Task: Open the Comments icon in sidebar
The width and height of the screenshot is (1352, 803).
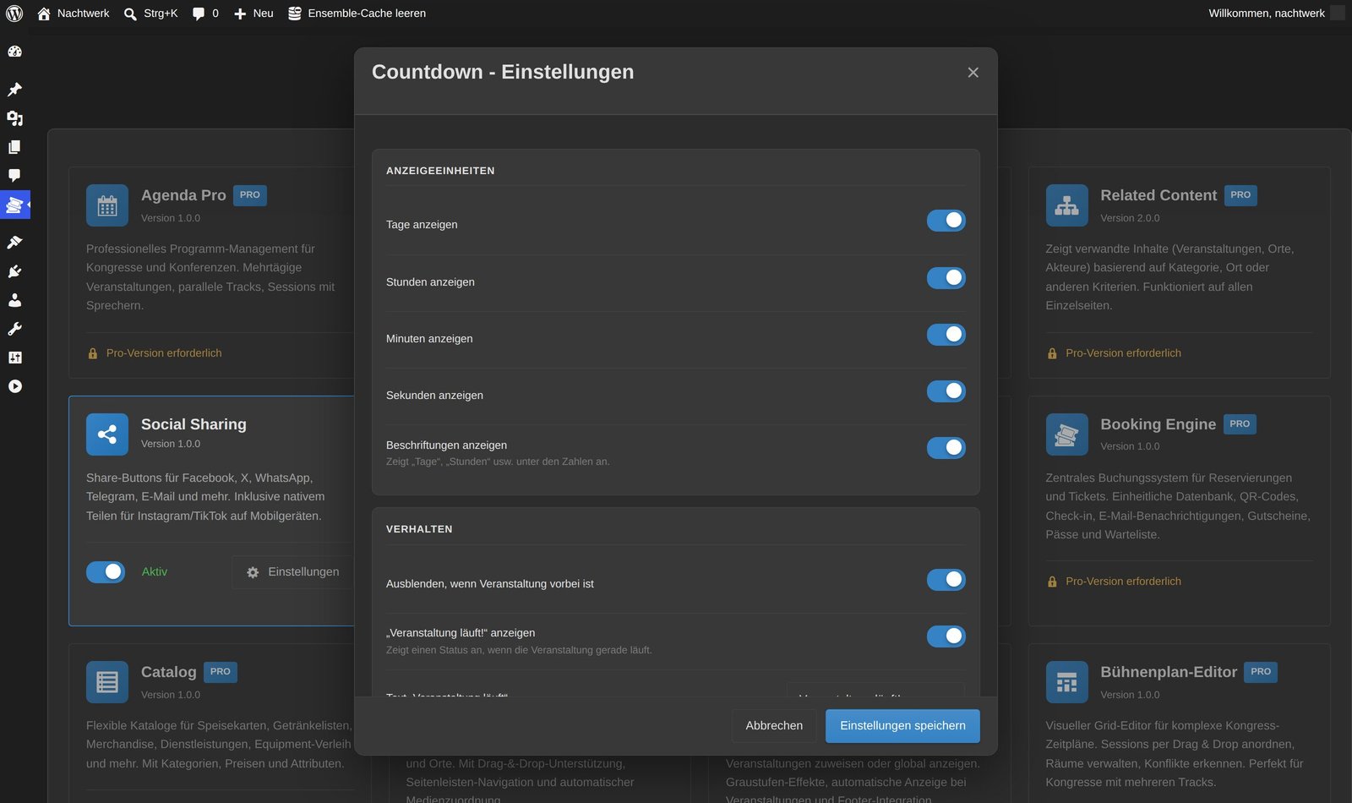Action: (x=14, y=176)
